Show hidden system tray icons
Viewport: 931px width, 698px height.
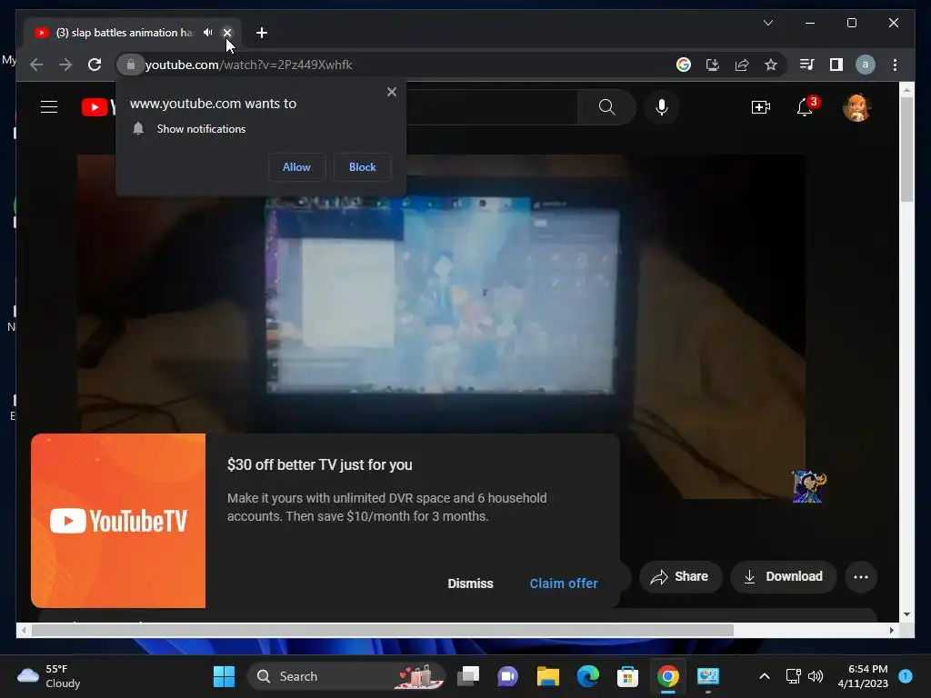click(x=765, y=676)
